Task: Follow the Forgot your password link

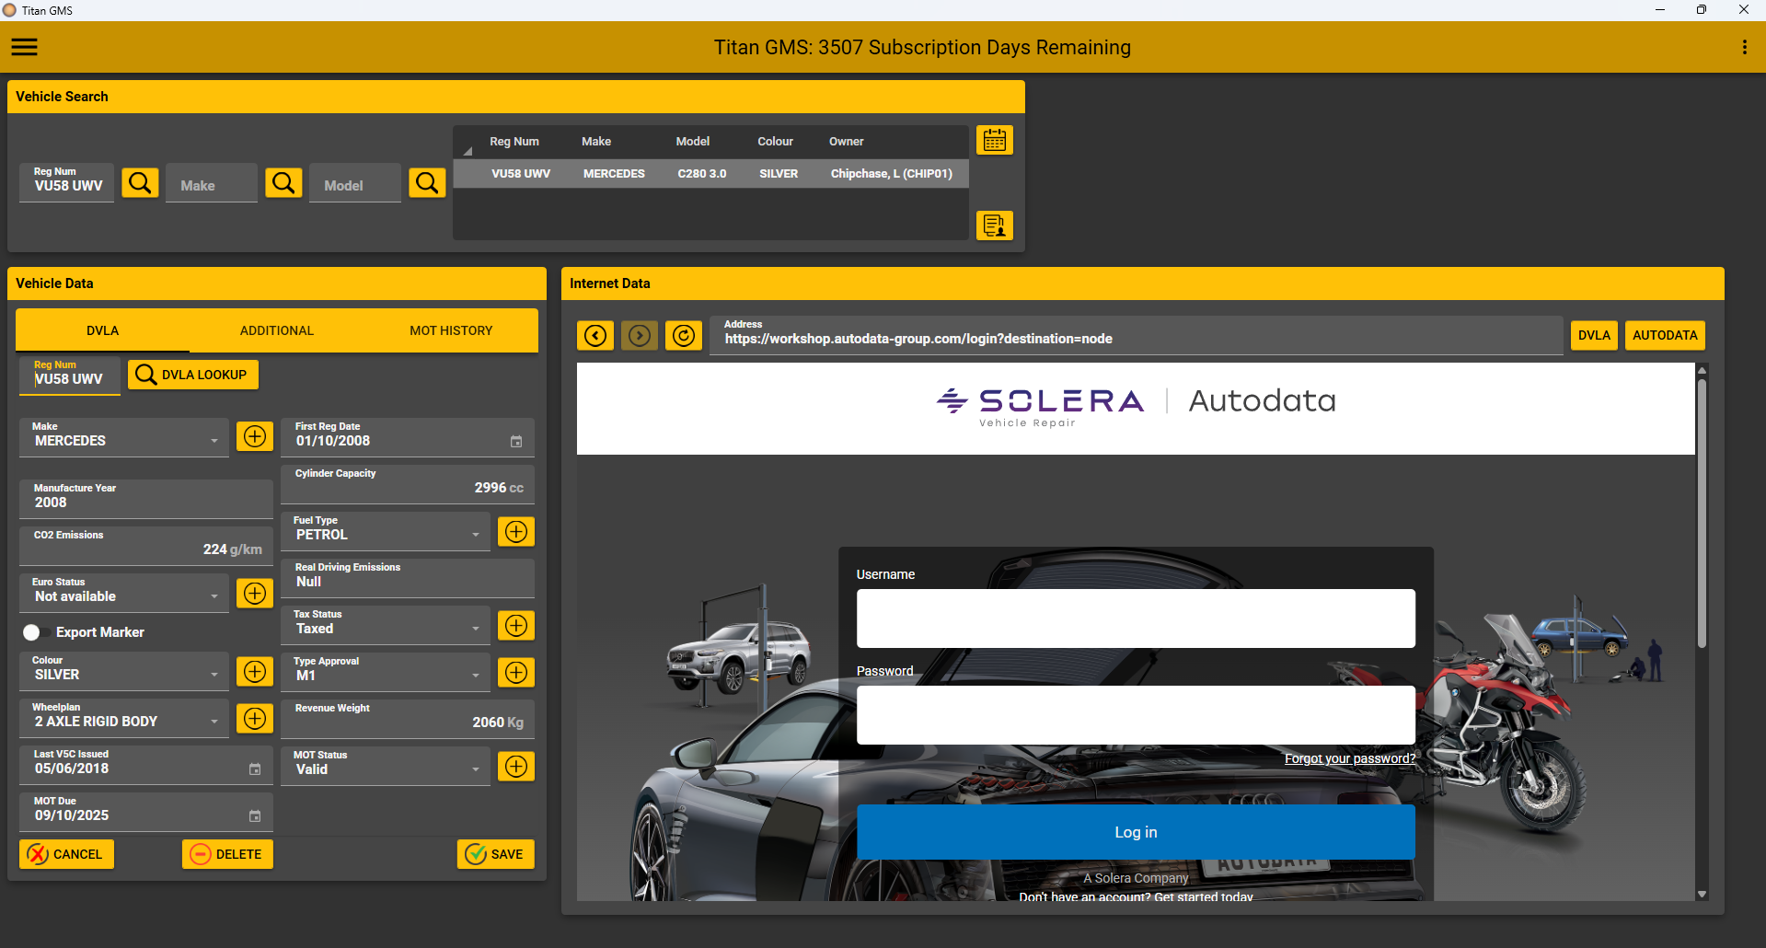Action: coord(1350,758)
